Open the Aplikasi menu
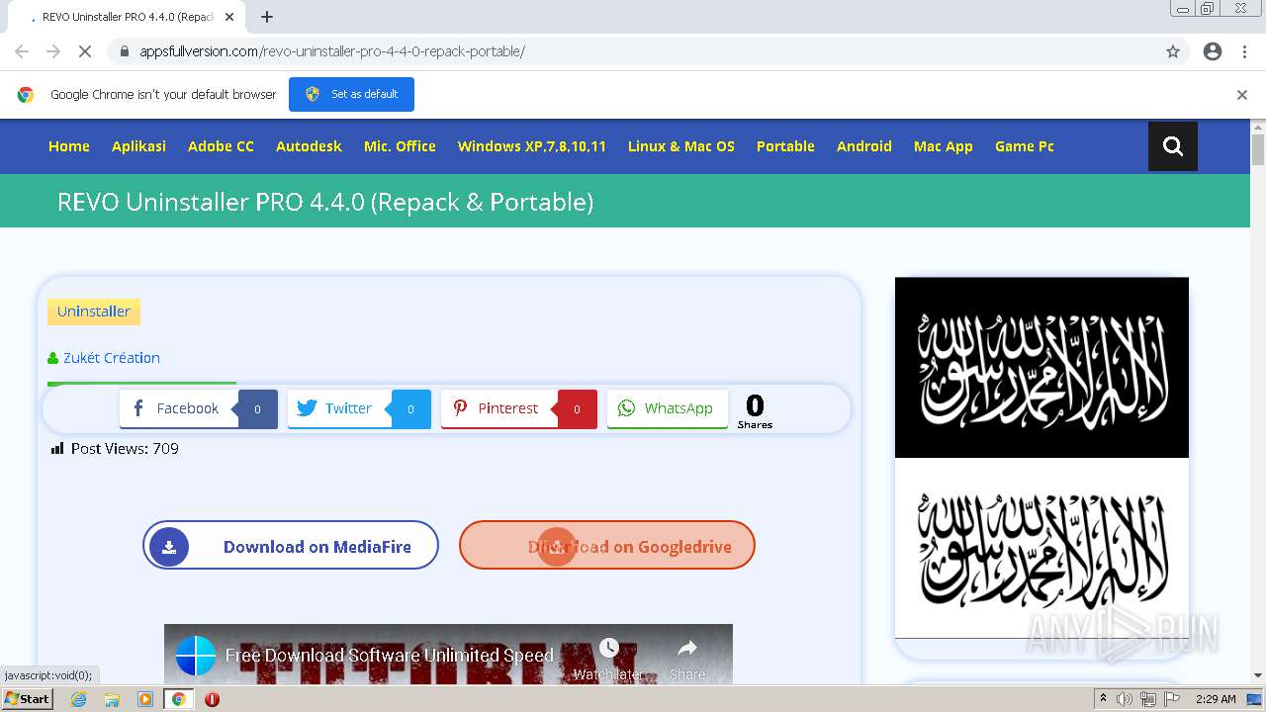Viewport: 1266px width, 712px height. (138, 146)
